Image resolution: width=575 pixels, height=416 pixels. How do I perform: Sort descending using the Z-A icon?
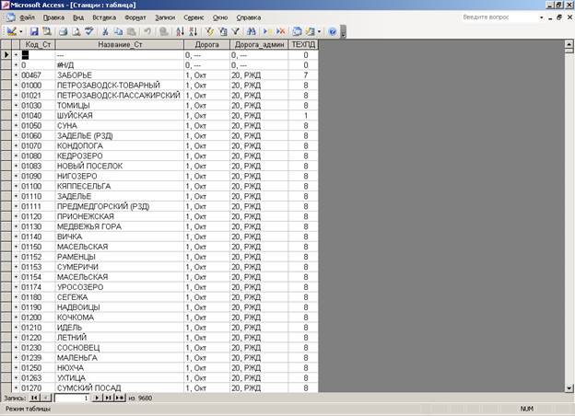[x=194, y=31]
